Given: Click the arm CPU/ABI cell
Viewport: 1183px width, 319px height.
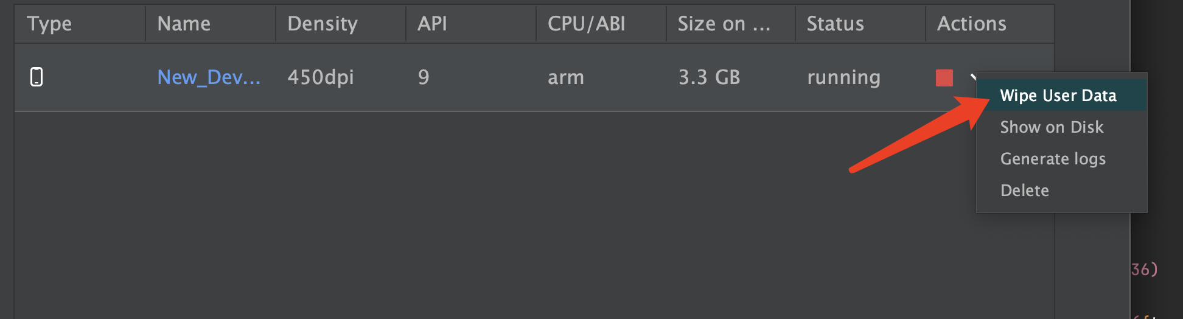Looking at the screenshot, I should 566,77.
